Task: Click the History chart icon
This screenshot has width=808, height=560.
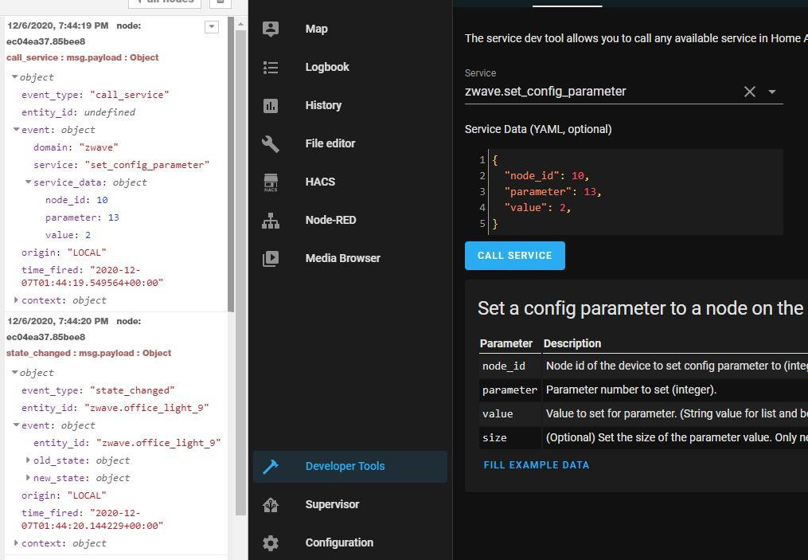Action: pos(271,106)
